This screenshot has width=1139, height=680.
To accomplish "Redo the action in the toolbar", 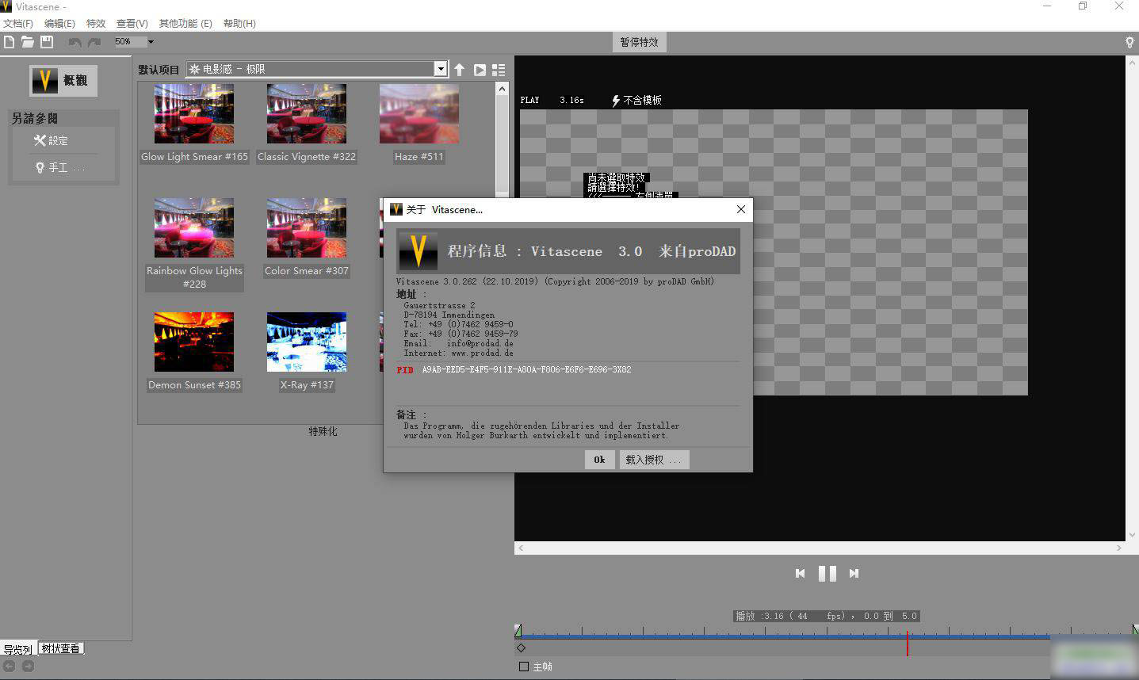I will click(x=94, y=42).
